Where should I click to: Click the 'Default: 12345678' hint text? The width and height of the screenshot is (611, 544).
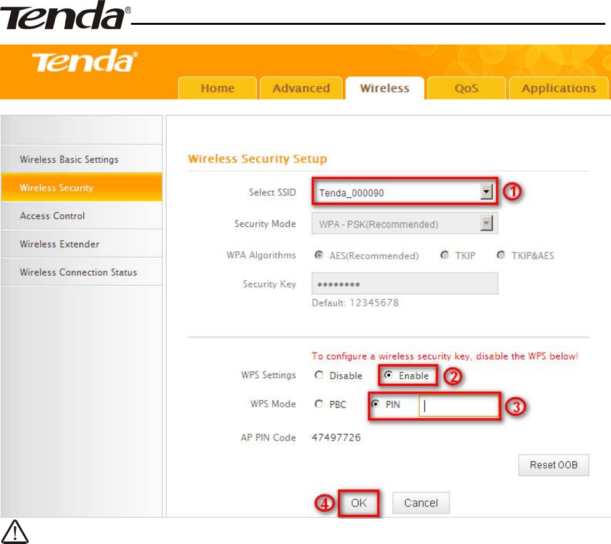pyautogui.click(x=355, y=303)
